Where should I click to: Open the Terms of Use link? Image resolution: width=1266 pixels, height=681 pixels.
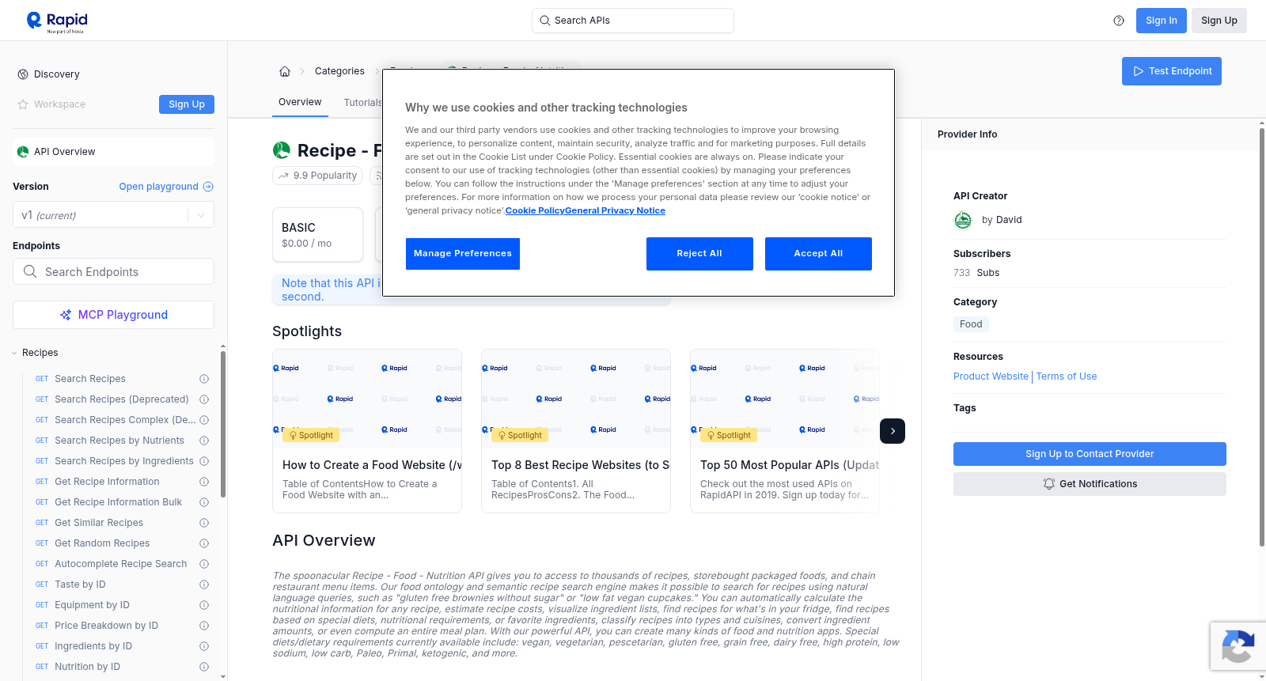click(x=1067, y=376)
